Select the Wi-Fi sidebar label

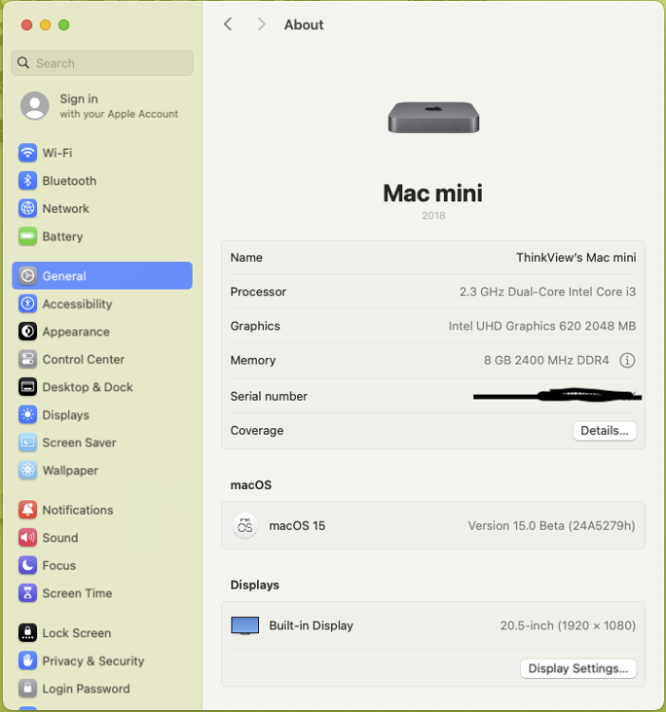click(57, 153)
